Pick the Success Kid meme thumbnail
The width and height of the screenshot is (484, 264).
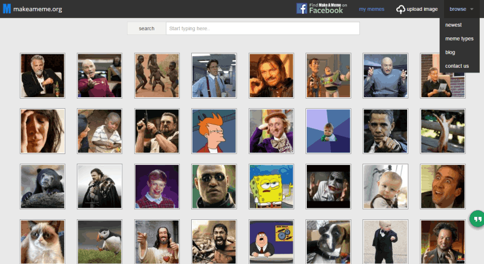[329, 131]
